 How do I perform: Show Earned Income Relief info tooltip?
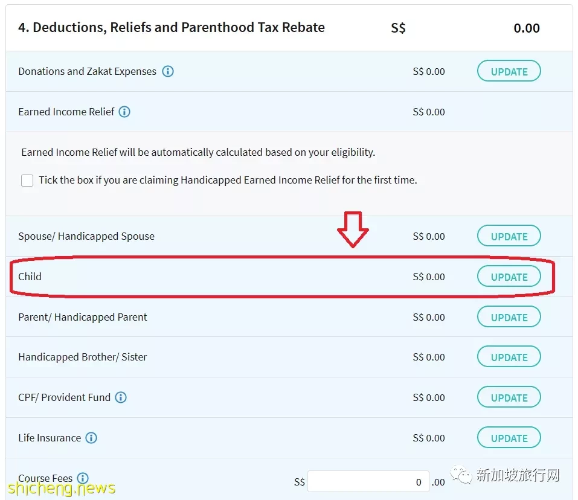click(124, 112)
